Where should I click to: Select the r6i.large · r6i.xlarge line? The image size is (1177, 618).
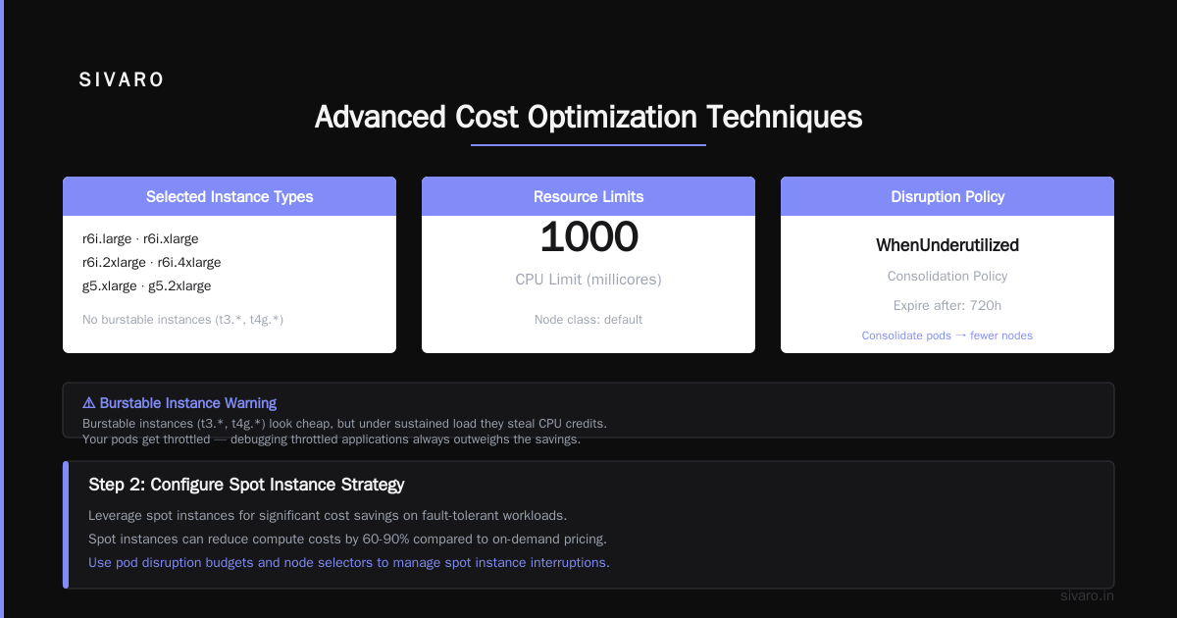140,238
